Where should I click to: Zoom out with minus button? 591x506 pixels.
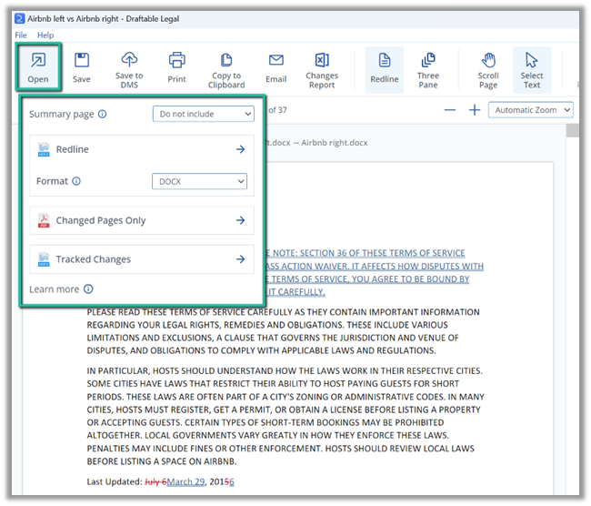click(450, 110)
